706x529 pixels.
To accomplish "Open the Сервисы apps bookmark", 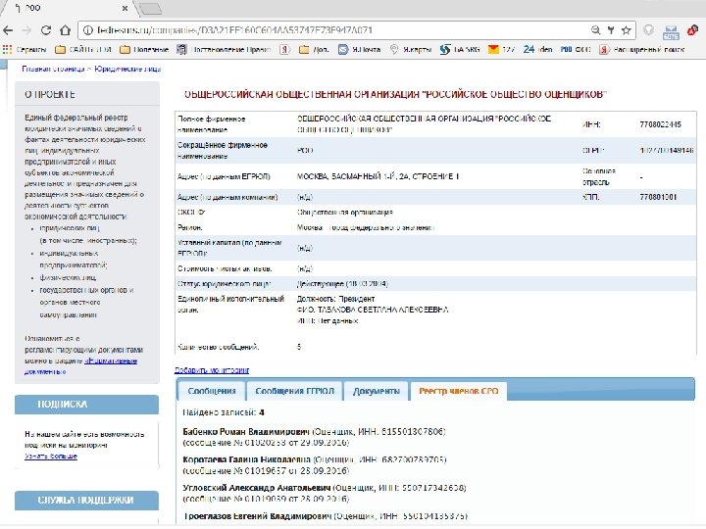I will [x=25, y=50].
